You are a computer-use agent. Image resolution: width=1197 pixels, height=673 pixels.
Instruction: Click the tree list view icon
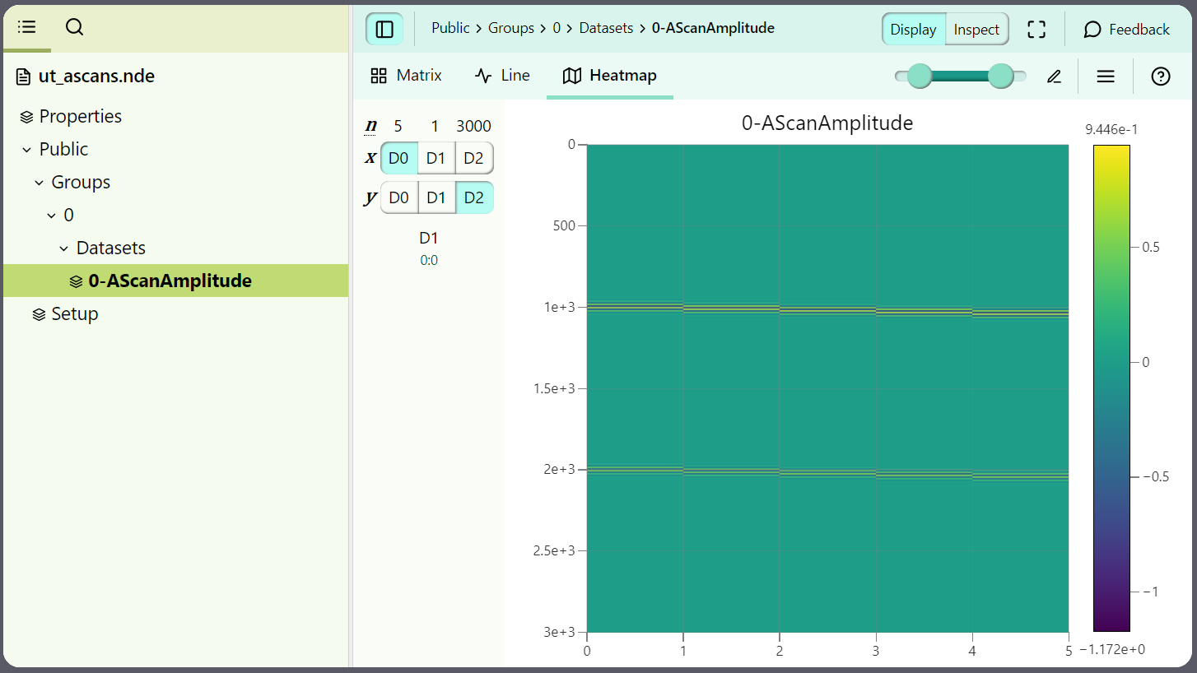click(26, 27)
